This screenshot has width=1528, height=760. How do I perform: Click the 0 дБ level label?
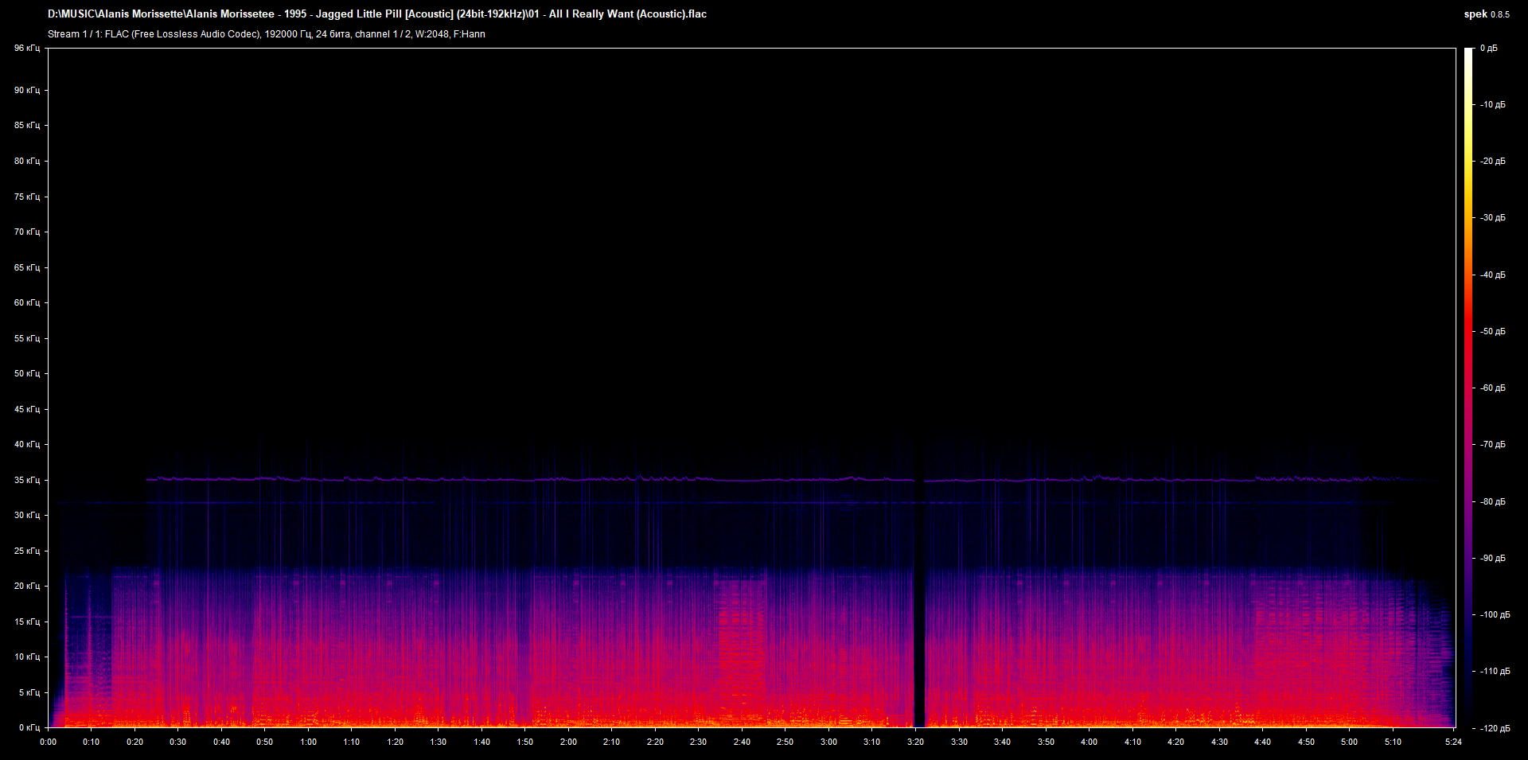[x=1488, y=49]
